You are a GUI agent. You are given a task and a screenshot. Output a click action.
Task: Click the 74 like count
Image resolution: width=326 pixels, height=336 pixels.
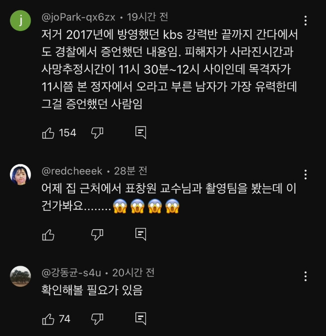pos(64,319)
